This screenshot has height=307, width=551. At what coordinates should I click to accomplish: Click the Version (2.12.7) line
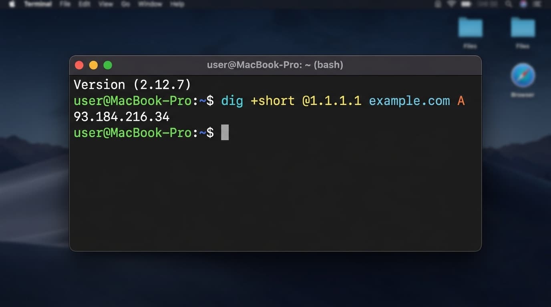click(x=133, y=85)
